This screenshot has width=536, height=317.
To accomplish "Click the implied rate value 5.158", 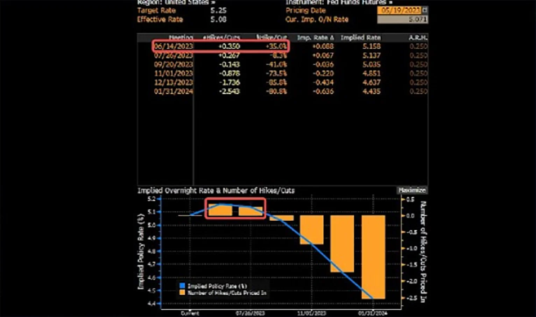I will (x=372, y=46).
